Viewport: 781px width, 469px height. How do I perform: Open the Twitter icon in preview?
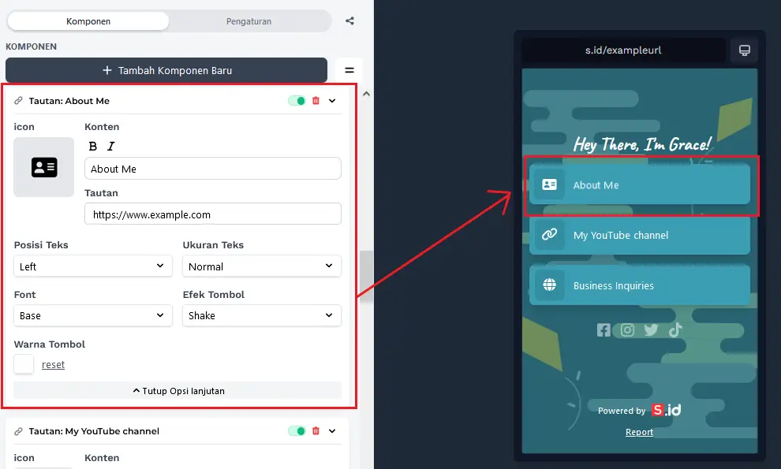coord(651,330)
